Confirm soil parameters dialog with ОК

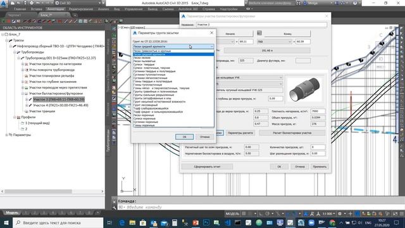(184, 137)
